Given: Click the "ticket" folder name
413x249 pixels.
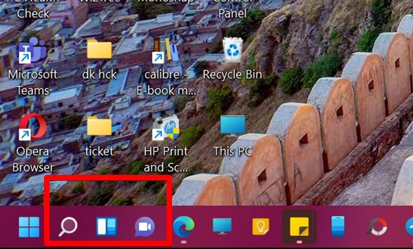Looking at the screenshot, I should pos(99,152).
